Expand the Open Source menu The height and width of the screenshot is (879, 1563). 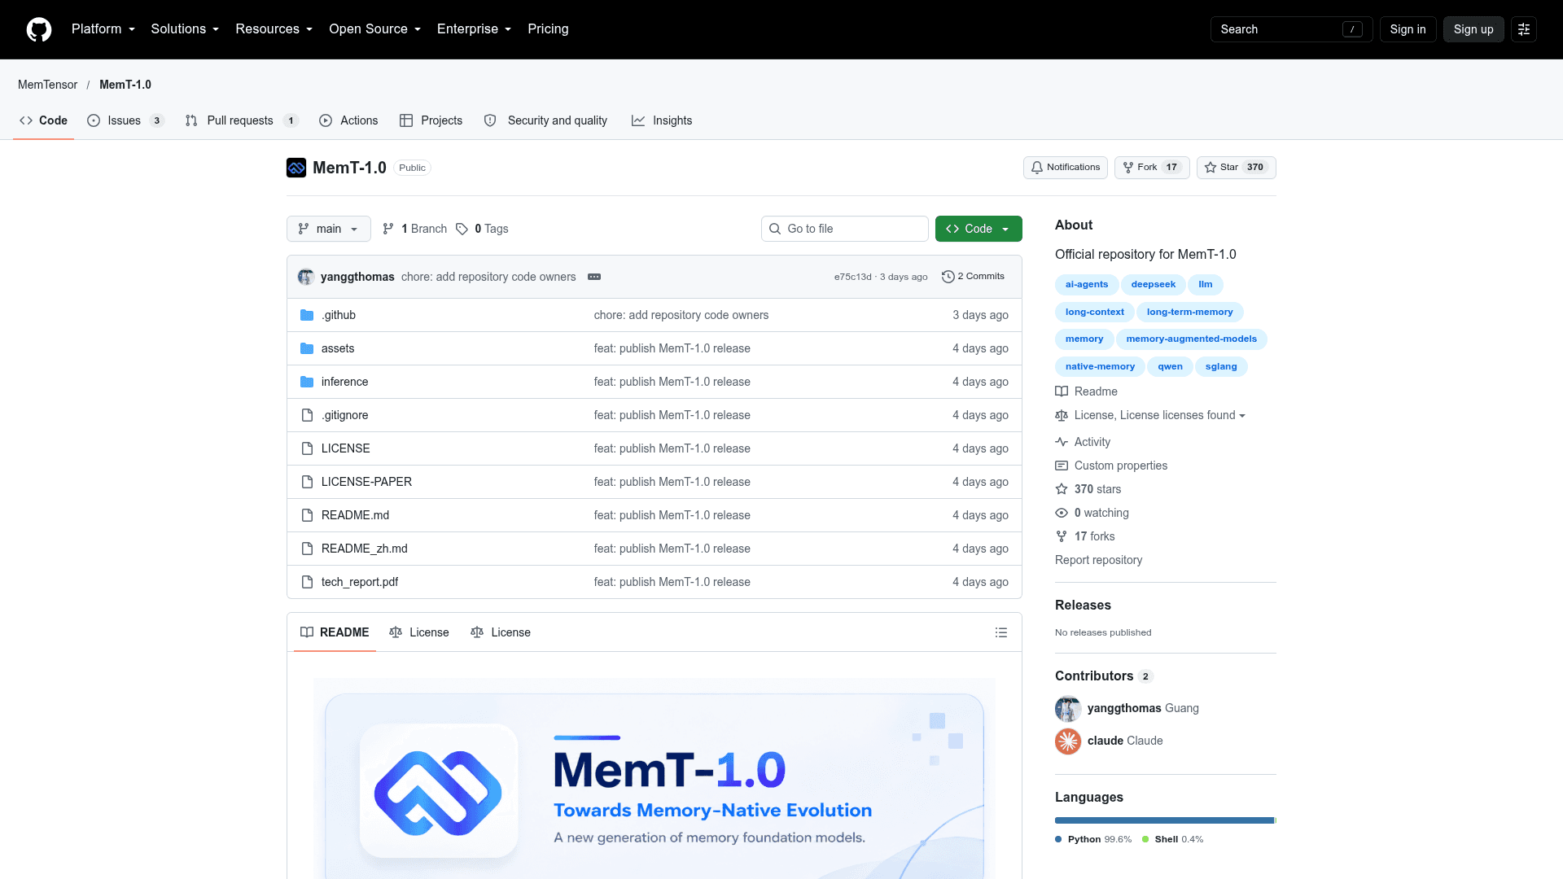pyautogui.click(x=374, y=29)
